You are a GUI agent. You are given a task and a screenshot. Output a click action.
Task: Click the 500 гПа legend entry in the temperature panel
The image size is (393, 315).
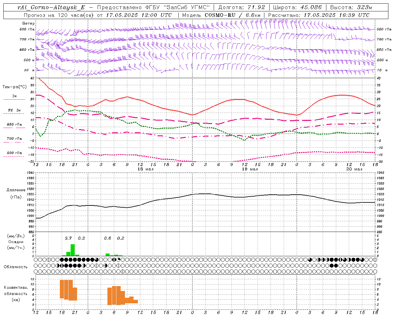[14, 153]
